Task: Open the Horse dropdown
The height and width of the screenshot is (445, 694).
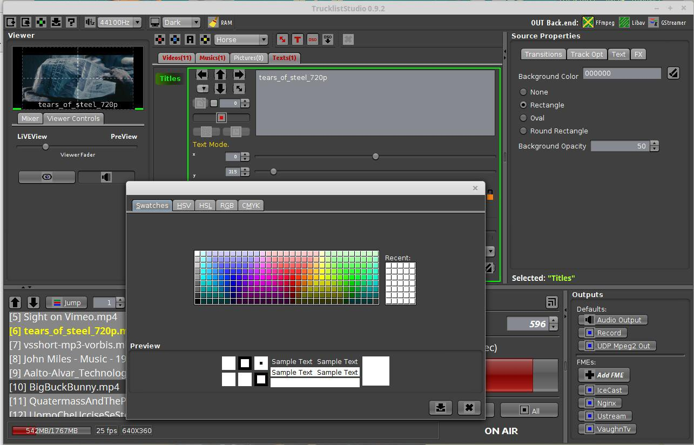Action: click(x=241, y=39)
